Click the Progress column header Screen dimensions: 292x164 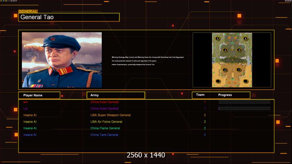point(225,95)
